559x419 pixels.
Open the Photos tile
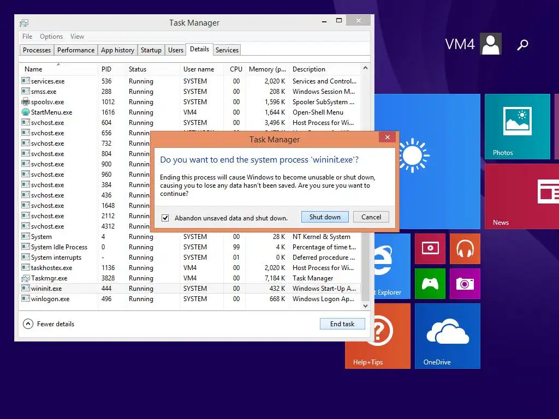point(518,127)
